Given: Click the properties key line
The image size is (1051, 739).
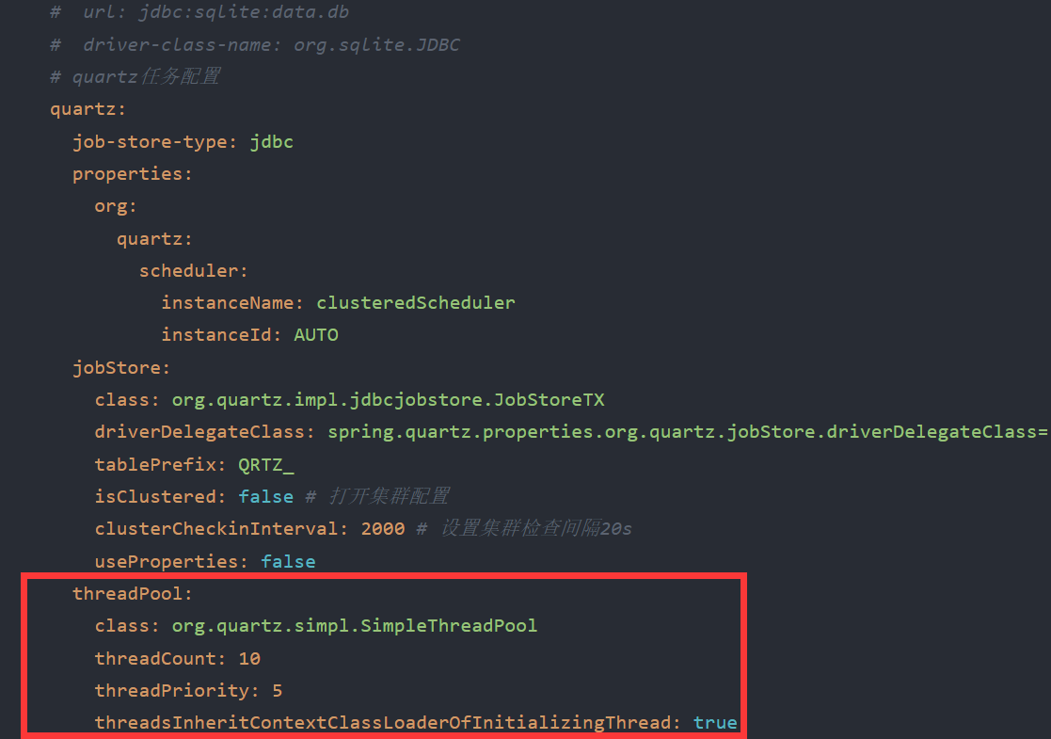Looking at the screenshot, I should coord(131,174).
